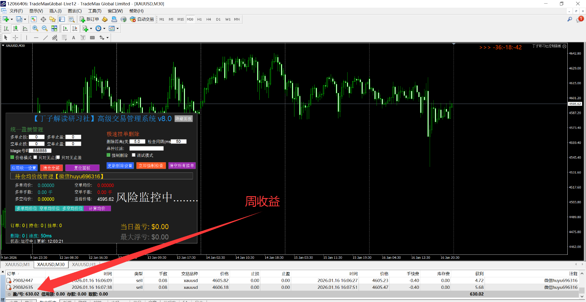Select the crosshair tool
586x302 pixels.
click(x=15, y=37)
